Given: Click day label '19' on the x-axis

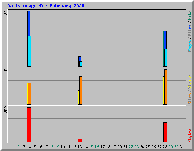Looking at the screenshot, I should pyautogui.click(x=114, y=147).
